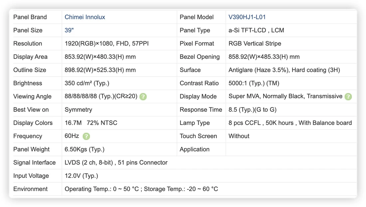Click the Contrast Ratio label
The height and width of the screenshot is (207, 366).
coord(199,83)
